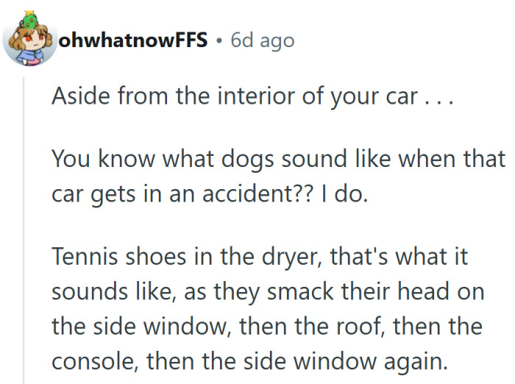Click the "6d ago" timestamp
Image resolution: width=515 pixels, height=384 pixels.
262,40
